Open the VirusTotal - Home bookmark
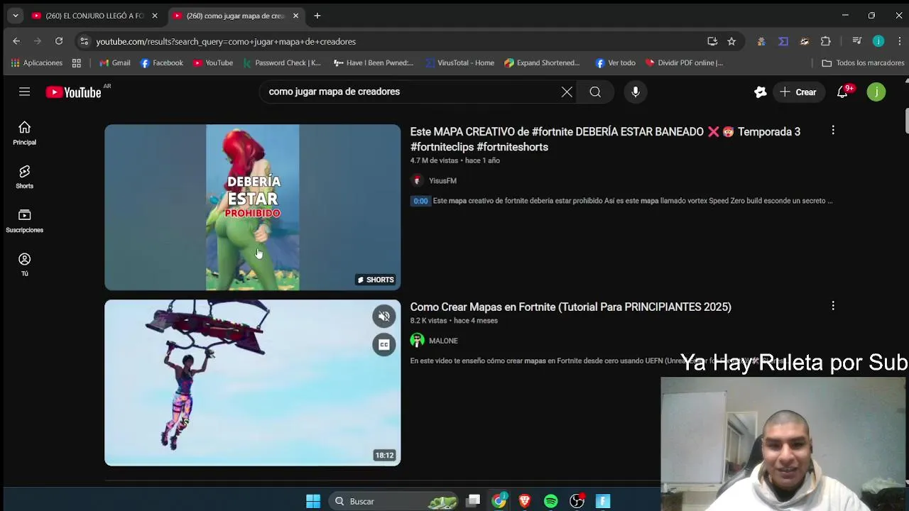Viewport: 909px width, 511px height. 459,62
